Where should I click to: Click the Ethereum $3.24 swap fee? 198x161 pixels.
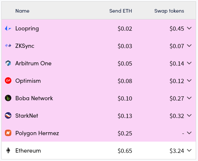point(177,151)
